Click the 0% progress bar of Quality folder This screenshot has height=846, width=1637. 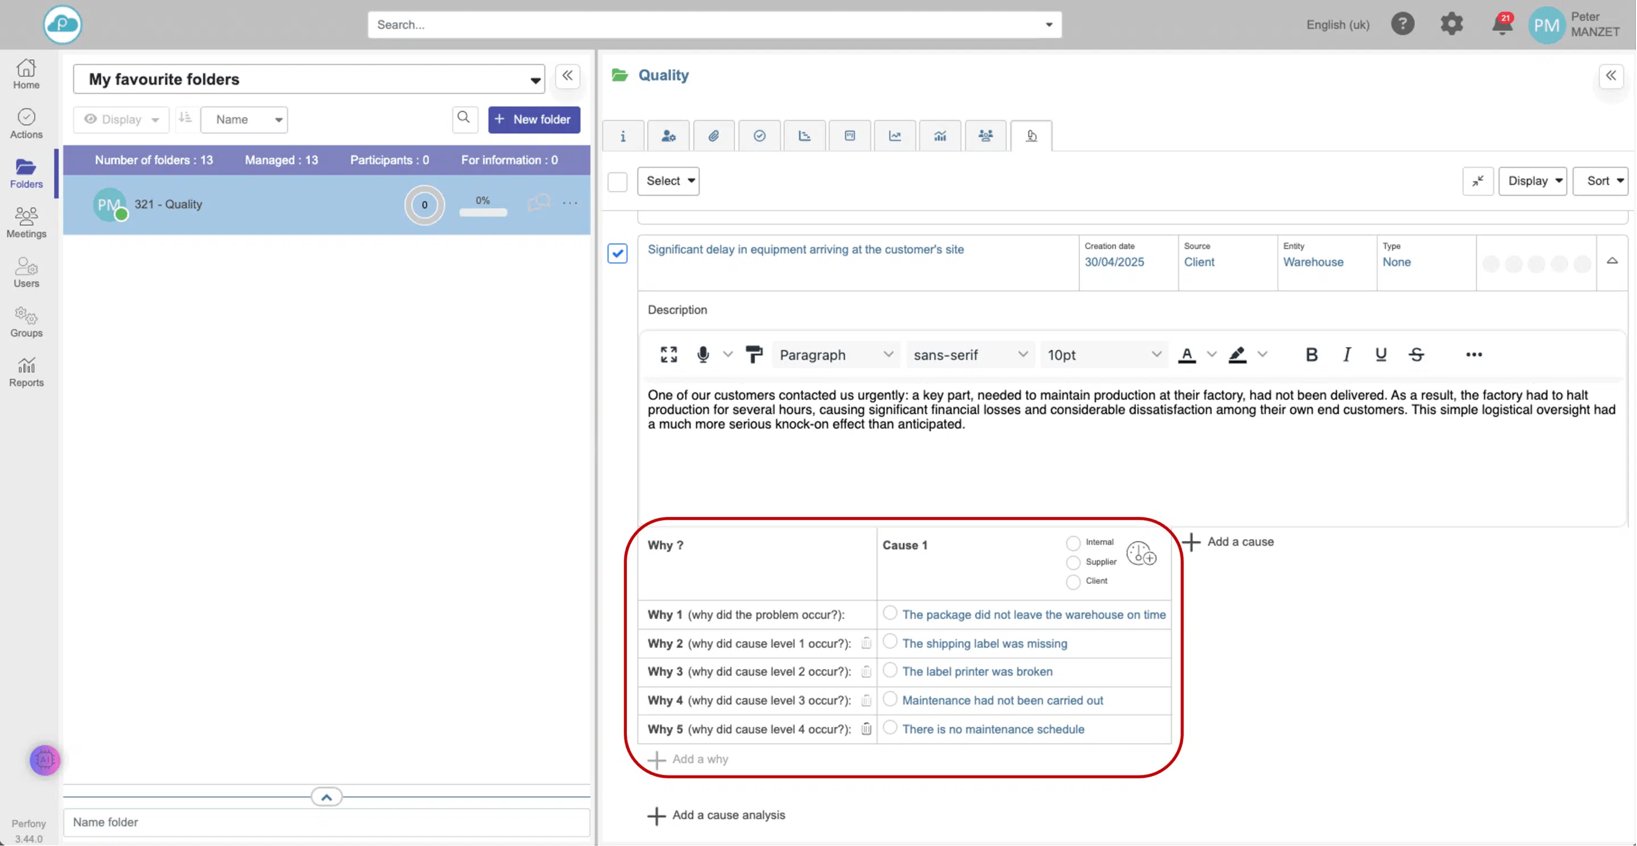pyautogui.click(x=483, y=212)
